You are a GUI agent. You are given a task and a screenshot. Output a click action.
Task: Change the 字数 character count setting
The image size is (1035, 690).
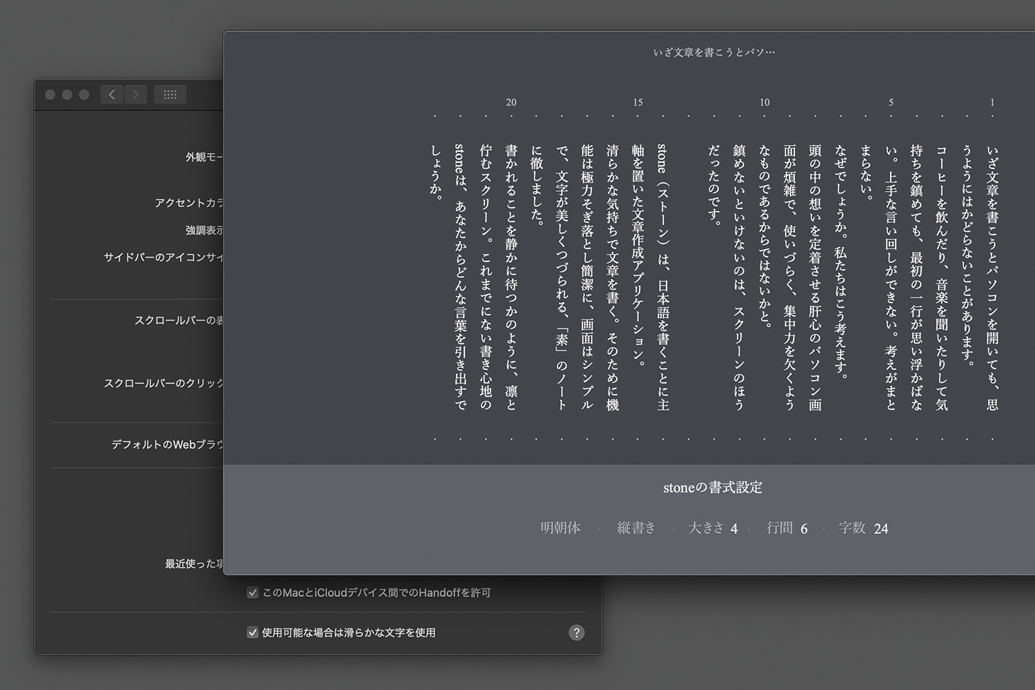point(863,528)
